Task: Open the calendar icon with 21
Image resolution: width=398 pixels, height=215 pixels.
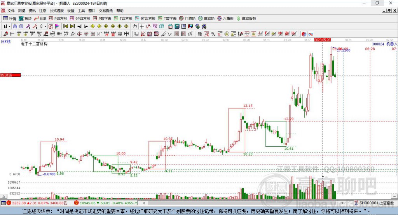Action: point(170,26)
